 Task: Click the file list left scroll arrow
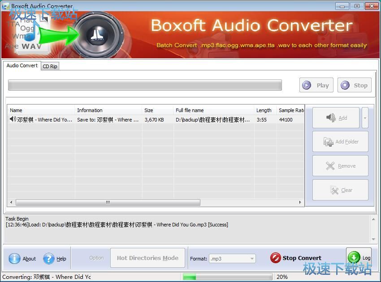click(11, 202)
